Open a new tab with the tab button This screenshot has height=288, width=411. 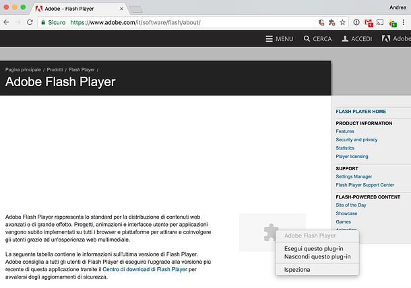(x=136, y=9)
